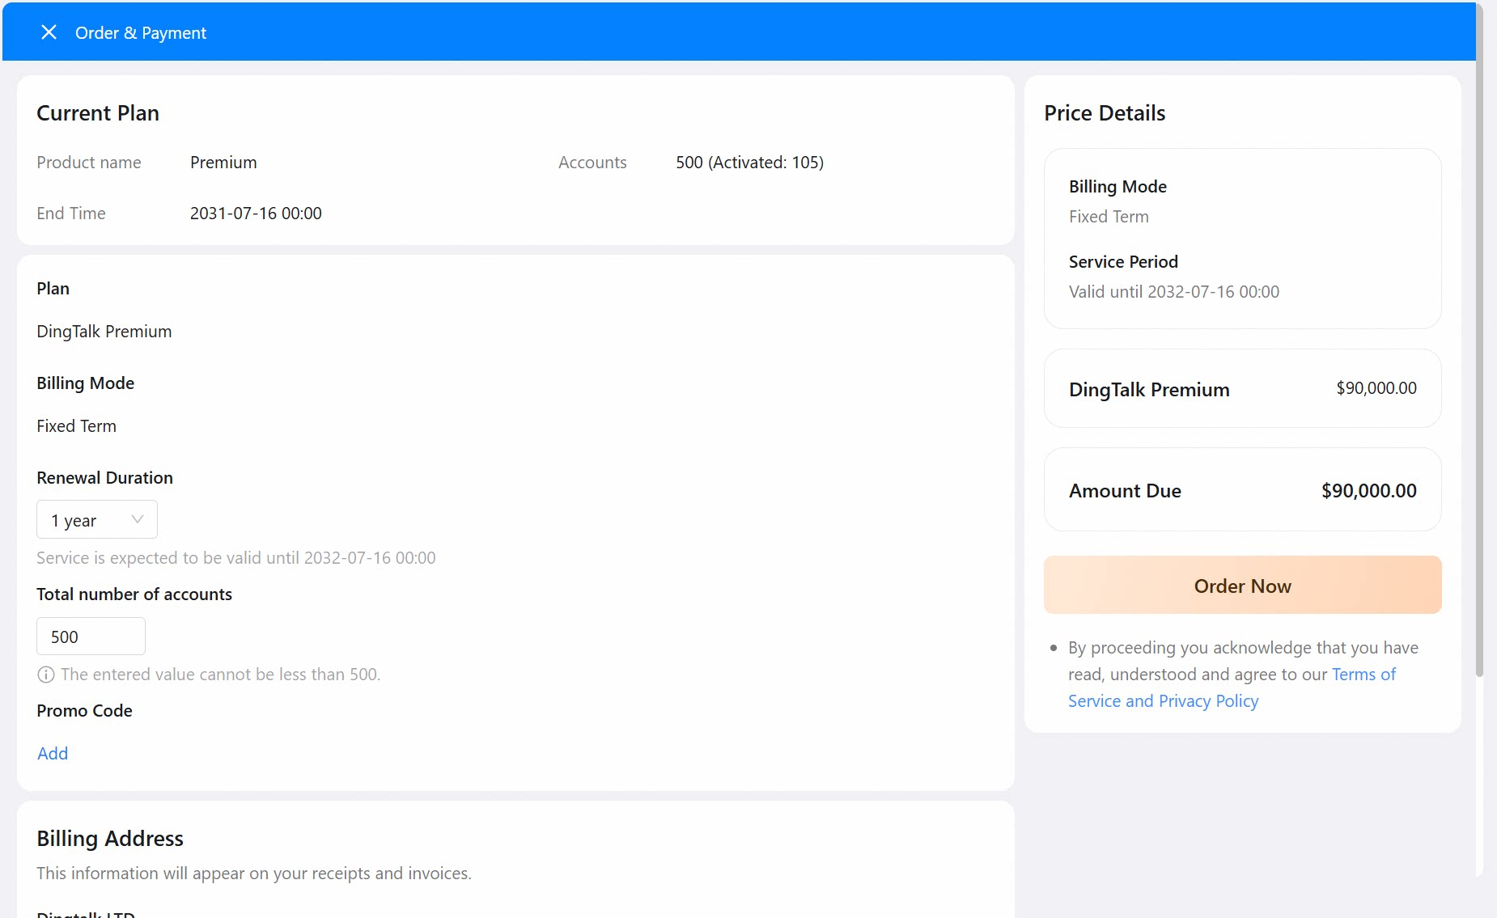
Task: Click the page vertical scrollbar
Action: coord(1480,340)
